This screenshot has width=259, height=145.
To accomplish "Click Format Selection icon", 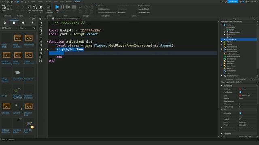I will coord(49,7).
